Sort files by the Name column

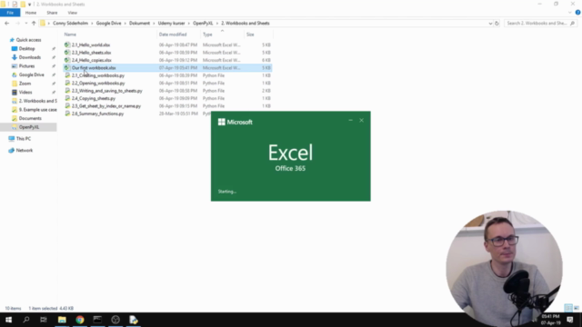[x=70, y=35]
